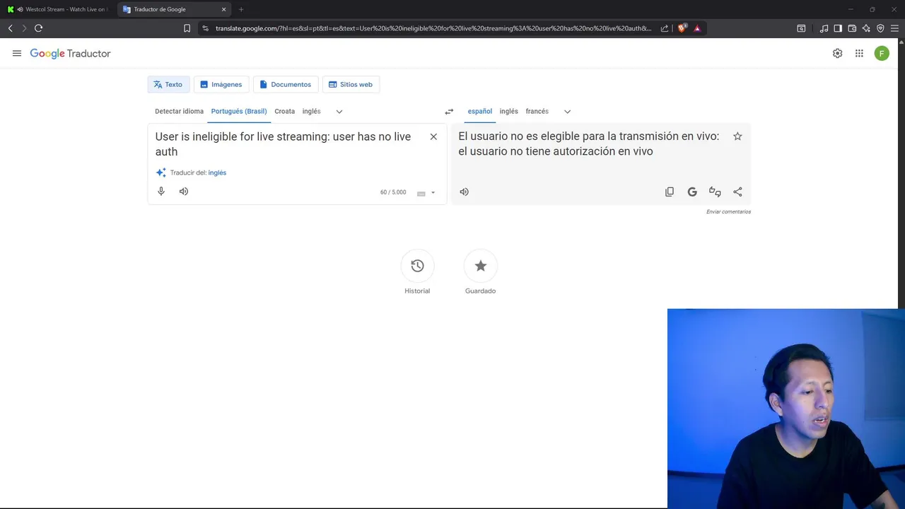This screenshot has height=509, width=905.
Task: Select Portugués (Brasil) as source language
Action: [x=239, y=111]
